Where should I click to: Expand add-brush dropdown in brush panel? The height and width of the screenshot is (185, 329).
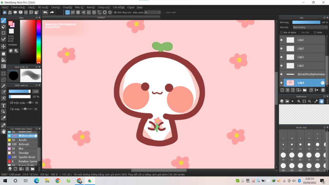click(x=23, y=169)
